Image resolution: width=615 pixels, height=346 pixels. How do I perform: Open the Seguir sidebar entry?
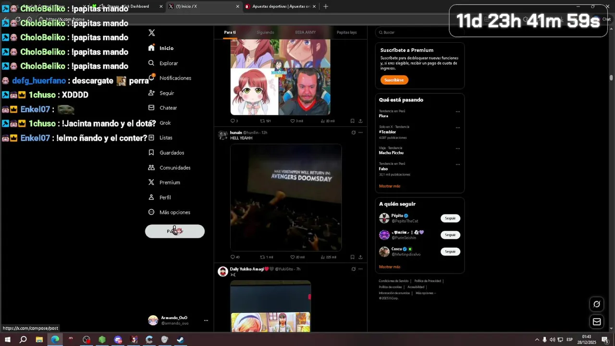pos(161,93)
